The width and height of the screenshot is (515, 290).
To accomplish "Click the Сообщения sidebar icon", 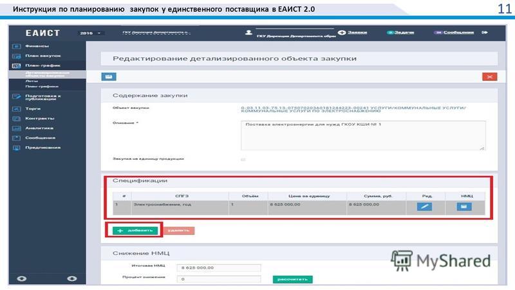I will 17,138.
